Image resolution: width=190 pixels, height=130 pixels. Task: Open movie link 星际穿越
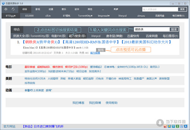click(x=30, y=67)
